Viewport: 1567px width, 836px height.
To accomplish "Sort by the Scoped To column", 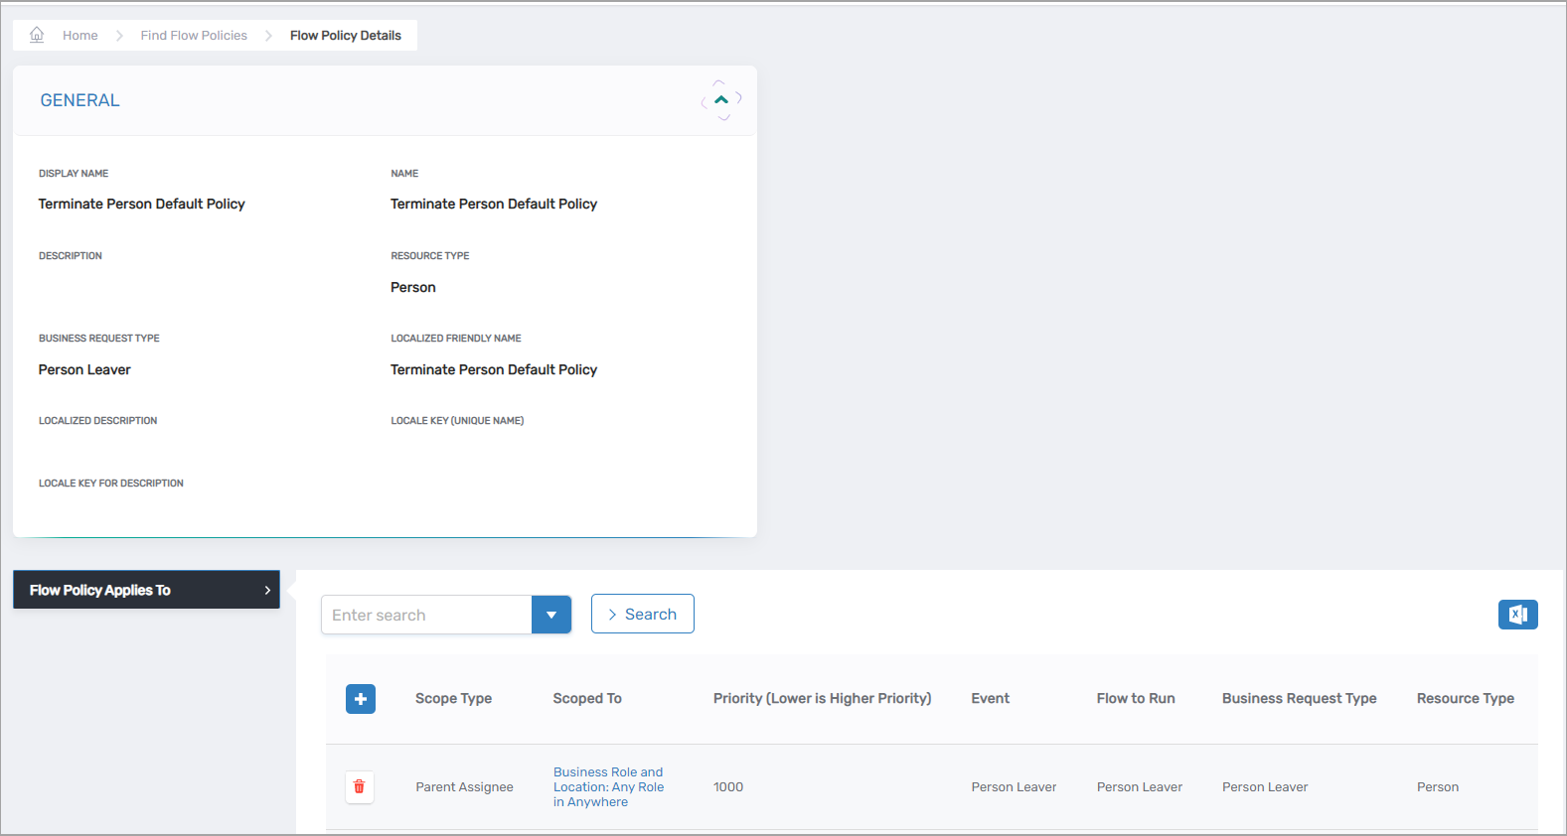I will 587,699.
